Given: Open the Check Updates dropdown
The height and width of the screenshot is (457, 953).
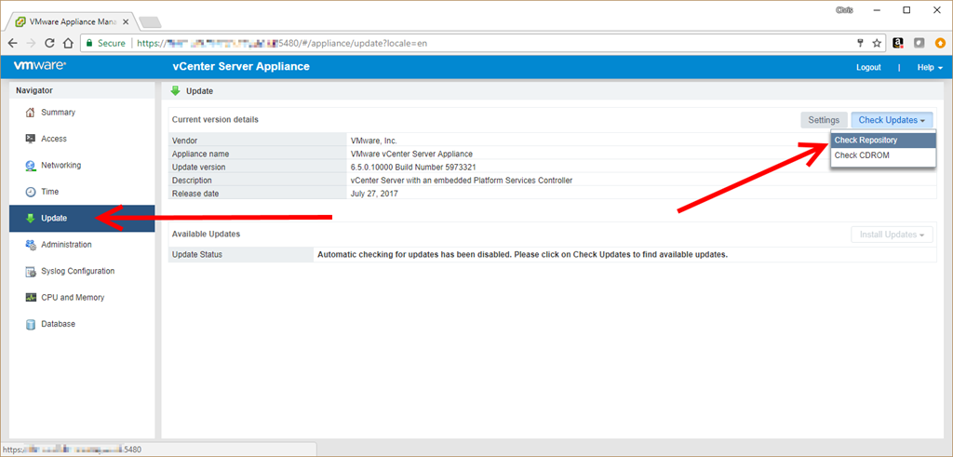Looking at the screenshot, I should pyautogui.click(x=892, y=120).
